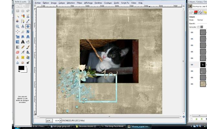Viewport: 207px width, 129px height.
Task: Select the Flip tool
Action: [x=17, y=42]
